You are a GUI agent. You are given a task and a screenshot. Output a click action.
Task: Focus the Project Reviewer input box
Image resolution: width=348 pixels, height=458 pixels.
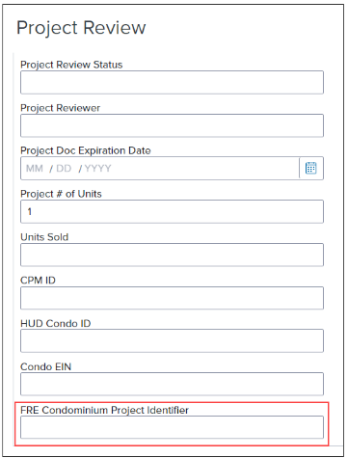(172, 125)
